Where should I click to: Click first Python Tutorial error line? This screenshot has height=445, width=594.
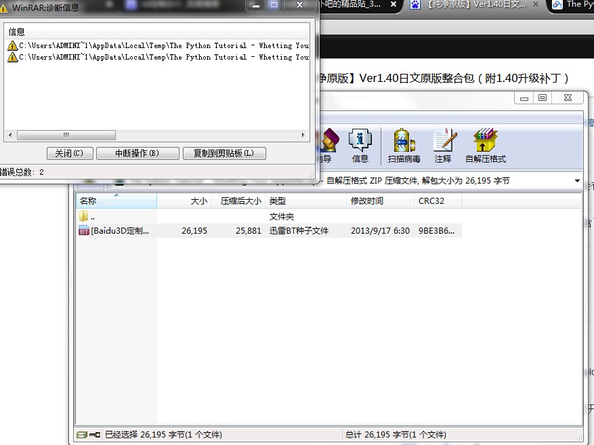(164, 46)
